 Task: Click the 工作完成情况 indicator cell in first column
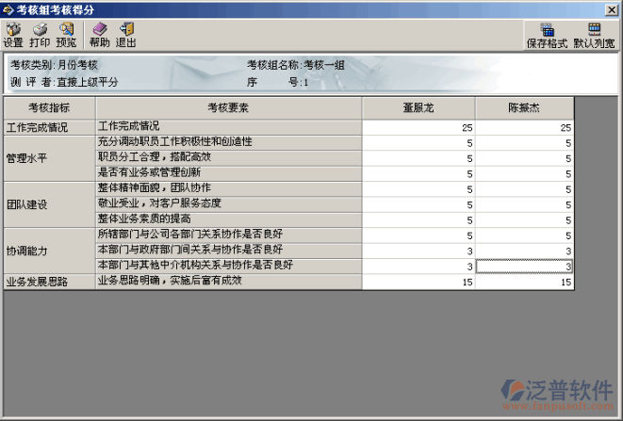[x=49, y=127]
